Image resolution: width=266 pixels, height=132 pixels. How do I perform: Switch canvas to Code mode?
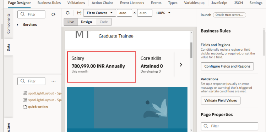pyautogui.click(x=104, y=22)
